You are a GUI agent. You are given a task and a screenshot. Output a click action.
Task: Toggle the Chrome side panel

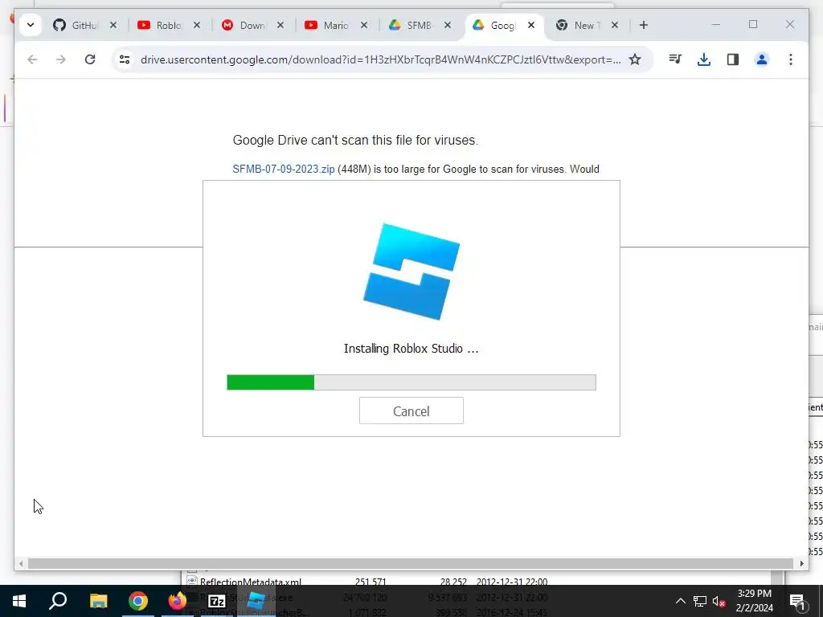tap(733, 59)
